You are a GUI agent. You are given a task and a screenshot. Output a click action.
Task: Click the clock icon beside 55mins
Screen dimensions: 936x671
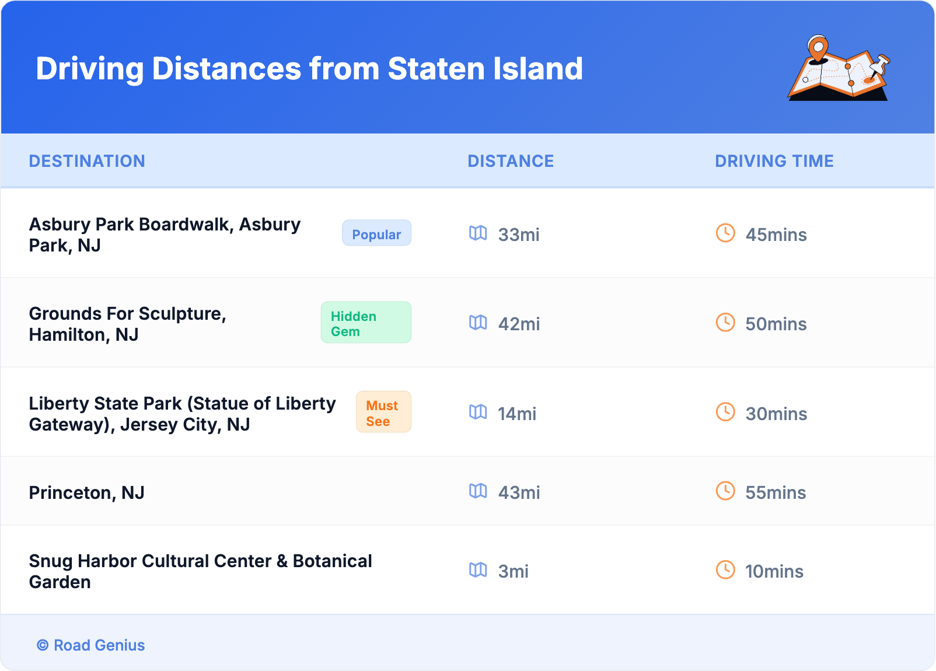(x=725, y=491)
